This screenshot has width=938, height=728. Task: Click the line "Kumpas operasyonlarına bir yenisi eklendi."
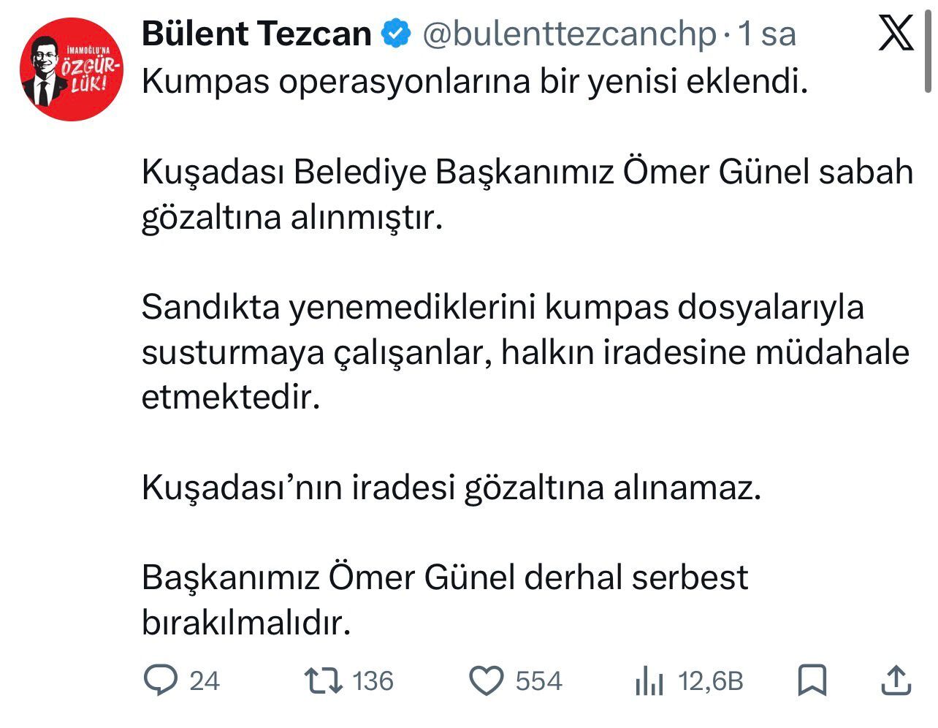pos(475,81)
